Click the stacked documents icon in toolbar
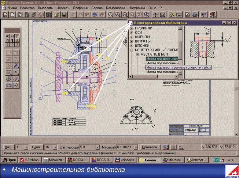 [x=34, y=15]
